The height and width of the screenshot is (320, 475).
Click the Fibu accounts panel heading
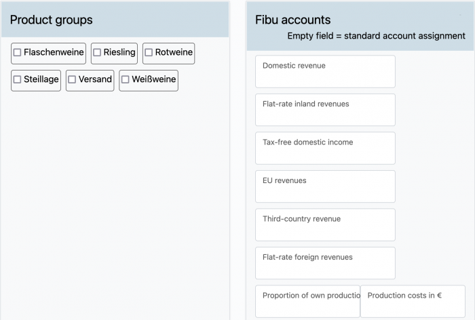pos(293,20)
